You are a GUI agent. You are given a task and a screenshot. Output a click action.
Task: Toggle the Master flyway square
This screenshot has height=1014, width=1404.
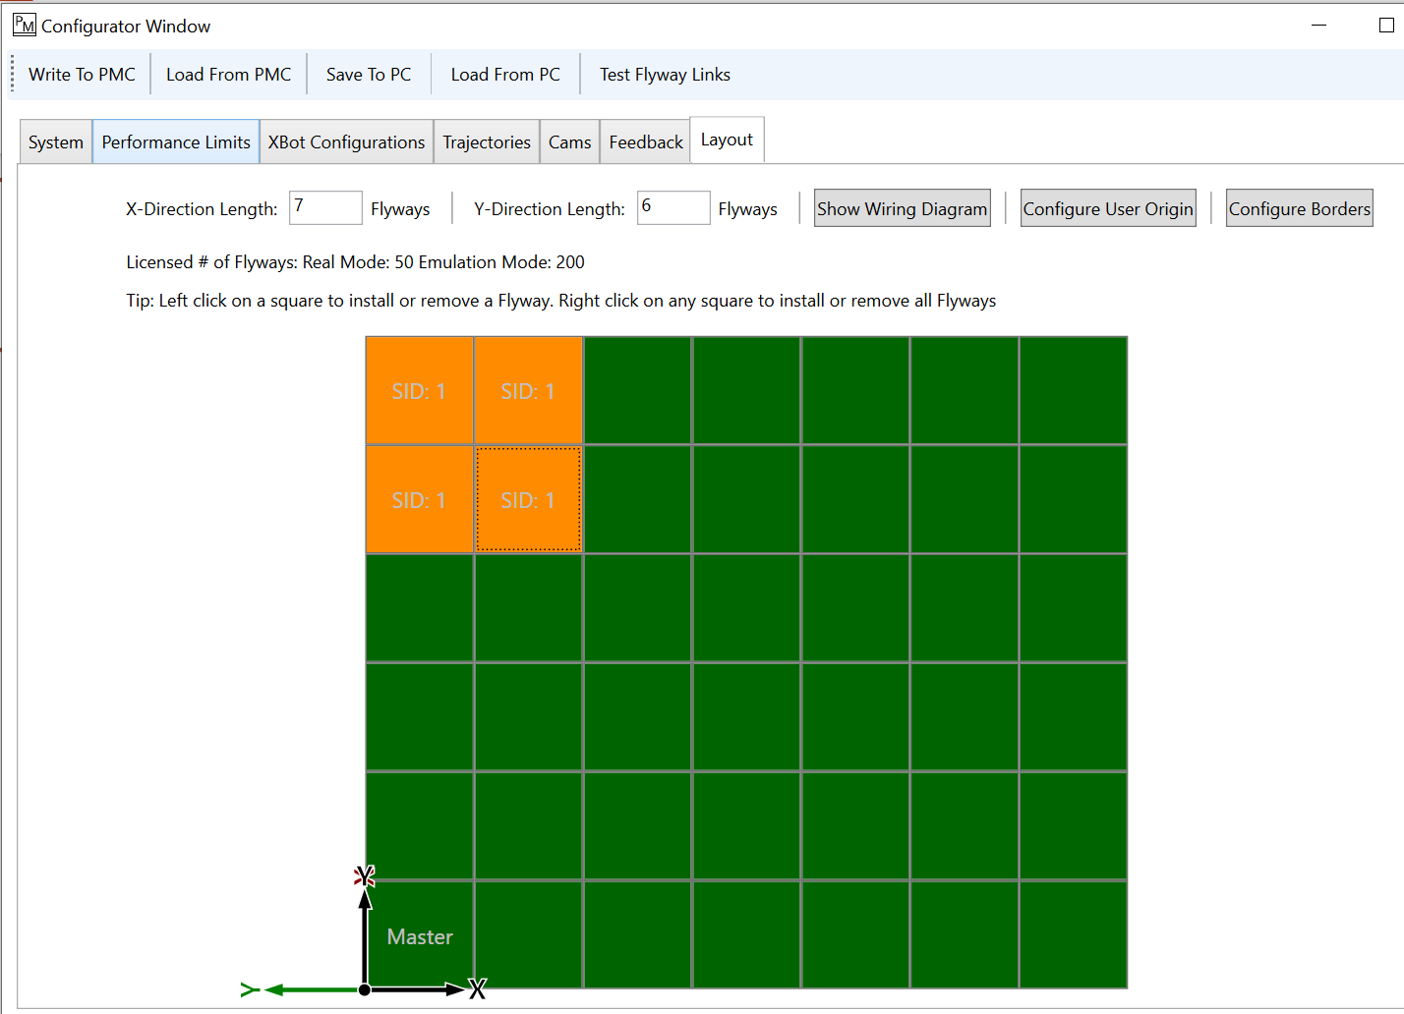[x=421, y=935]
